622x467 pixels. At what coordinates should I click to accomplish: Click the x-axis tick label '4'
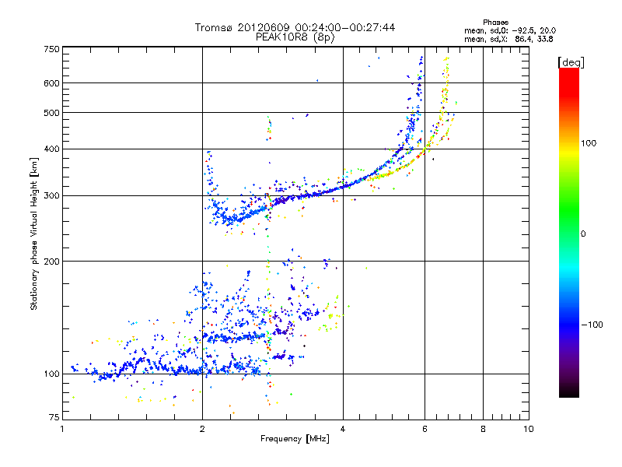(343, 429)
